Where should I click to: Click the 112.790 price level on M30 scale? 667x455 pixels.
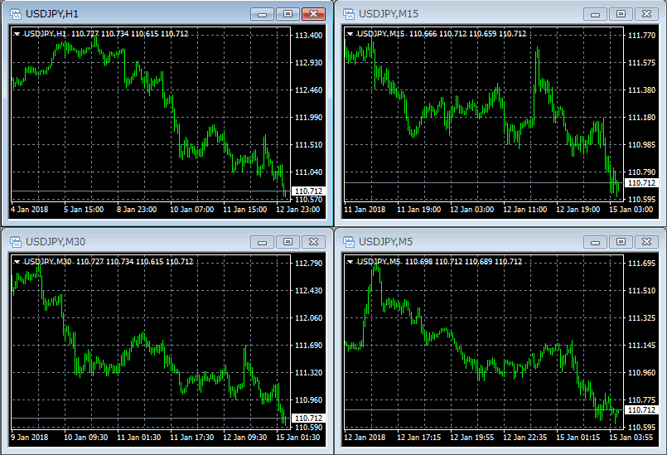[309, 263]
